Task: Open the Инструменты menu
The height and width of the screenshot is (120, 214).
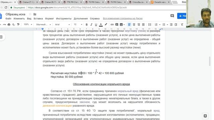Action: pyautogui.click(x=64, y=19)
